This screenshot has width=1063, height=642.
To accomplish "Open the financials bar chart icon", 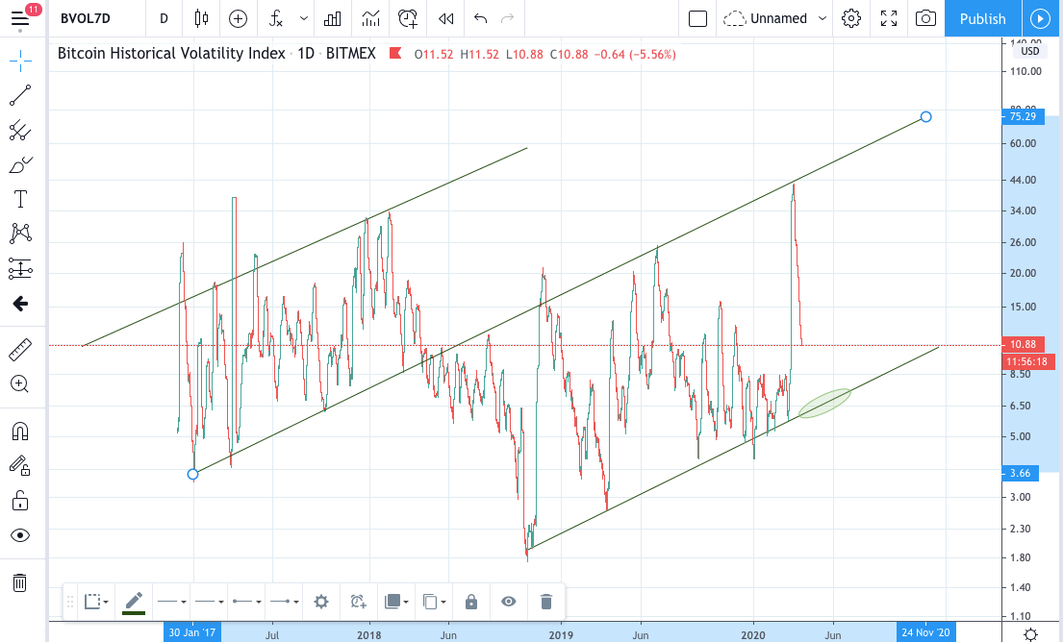I will point(332,19).
